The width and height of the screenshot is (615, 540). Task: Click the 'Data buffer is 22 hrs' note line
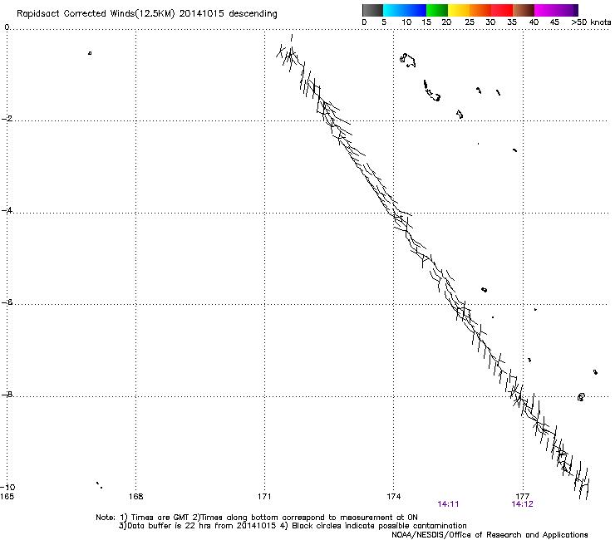click(x=293, y=526)
